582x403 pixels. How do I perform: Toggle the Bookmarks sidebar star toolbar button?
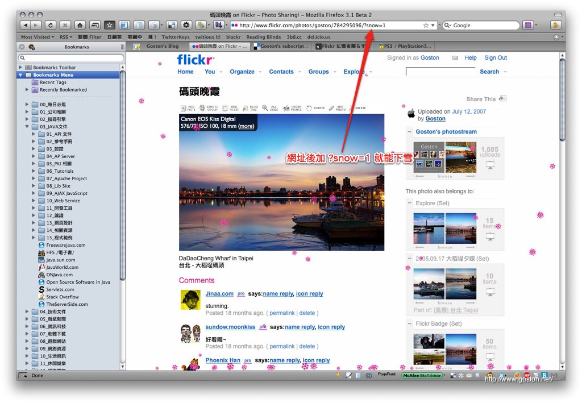pyautogui.click(x=109, y=25)
